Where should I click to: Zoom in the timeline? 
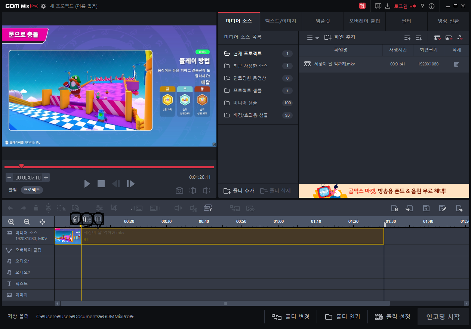pyautogui.click(x=11, y=222)
